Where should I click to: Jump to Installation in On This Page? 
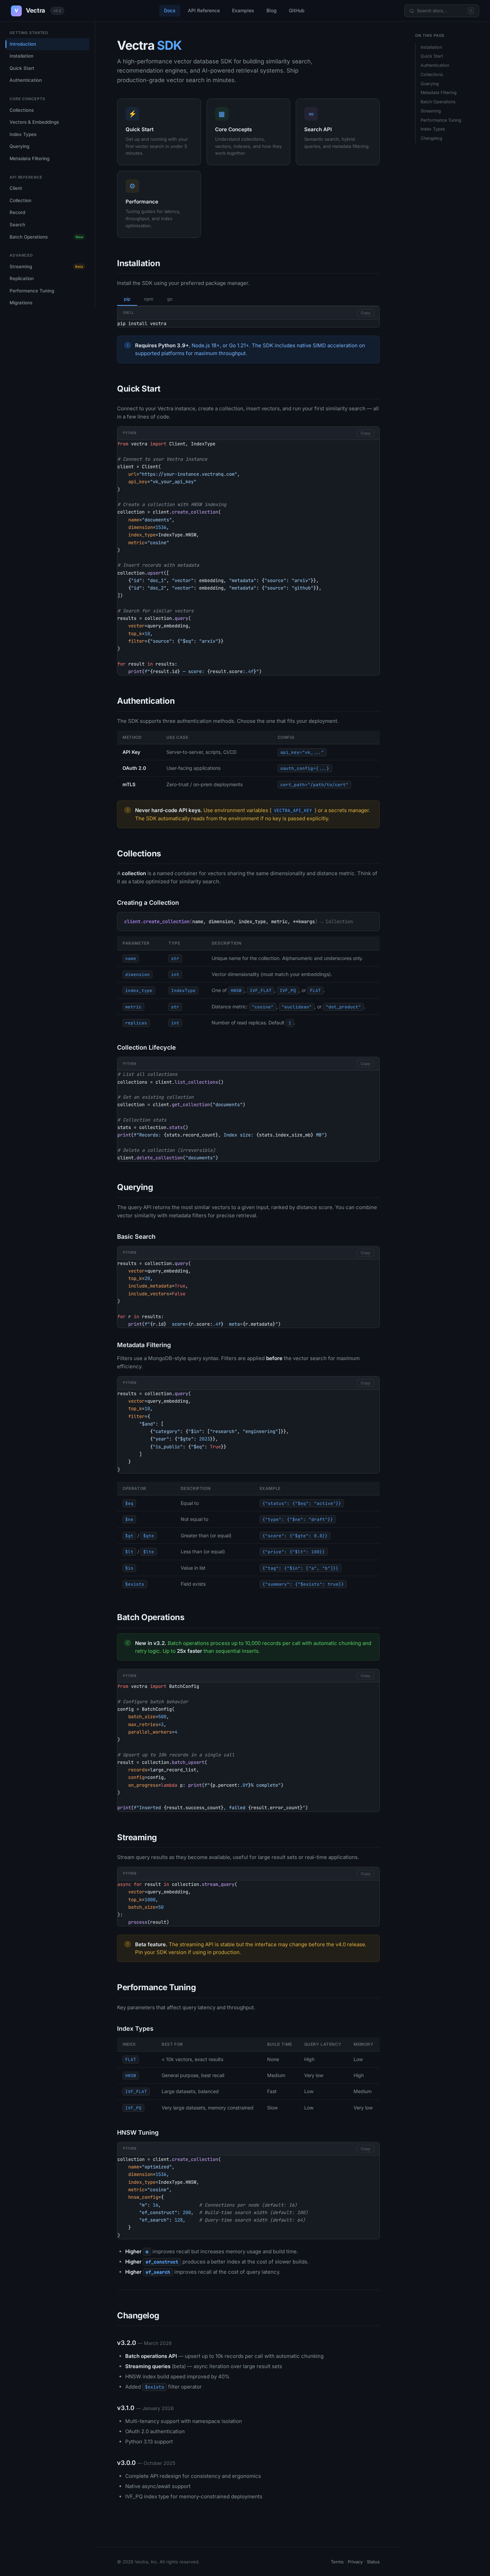(431, 47)
